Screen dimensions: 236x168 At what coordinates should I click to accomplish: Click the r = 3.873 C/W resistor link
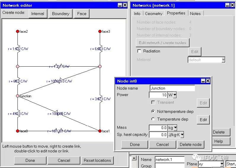point(100,99)
